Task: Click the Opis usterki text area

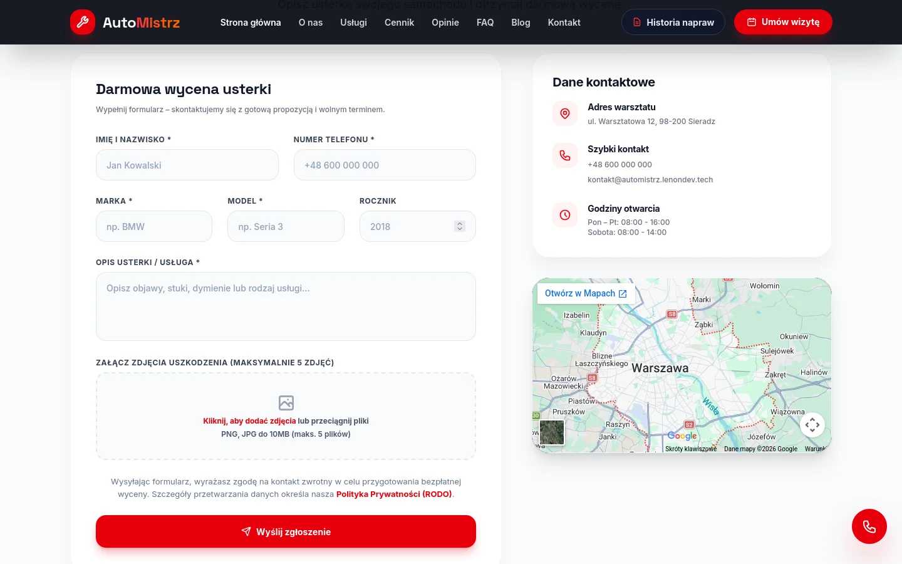Action: coord(286,306)
